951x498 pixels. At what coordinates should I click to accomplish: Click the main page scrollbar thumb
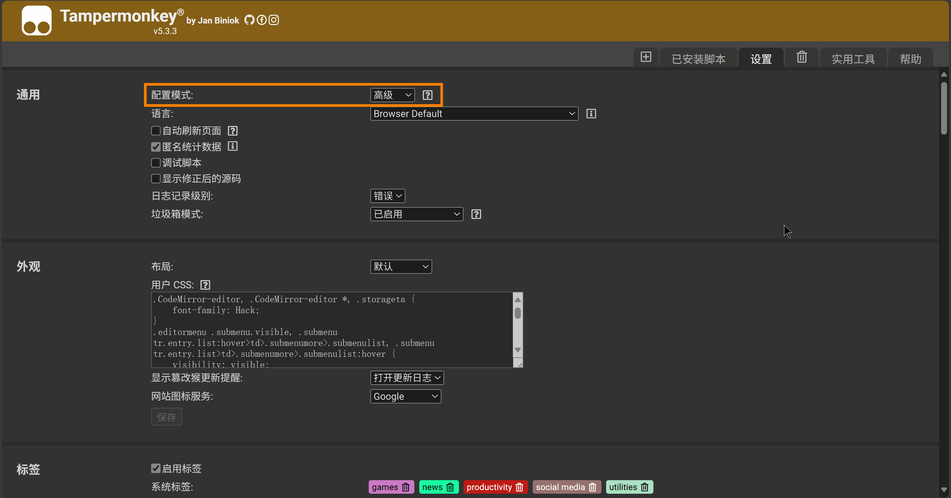pos(944,108)
